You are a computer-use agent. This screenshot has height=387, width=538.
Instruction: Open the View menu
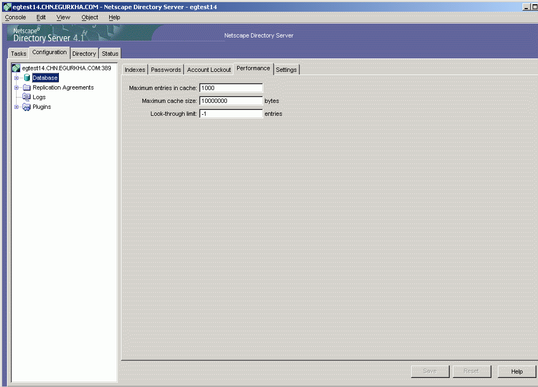pyautogui.click(x=63, y=17)
